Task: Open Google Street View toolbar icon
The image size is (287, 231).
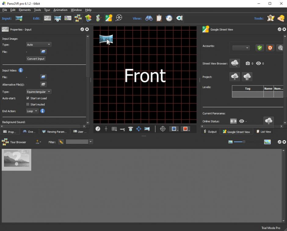Action: [x=108, y=18]
